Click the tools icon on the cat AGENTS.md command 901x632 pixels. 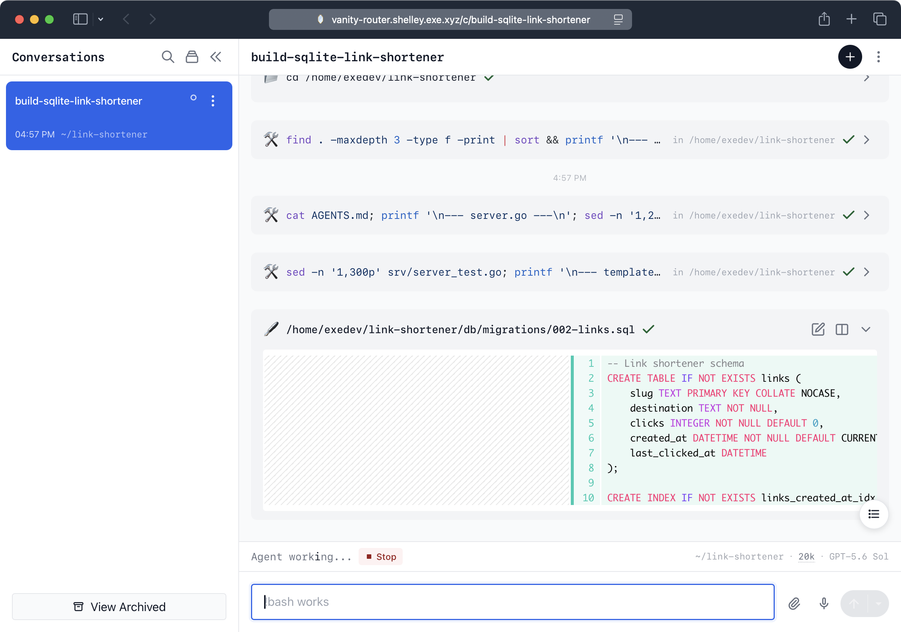[271, 215]
